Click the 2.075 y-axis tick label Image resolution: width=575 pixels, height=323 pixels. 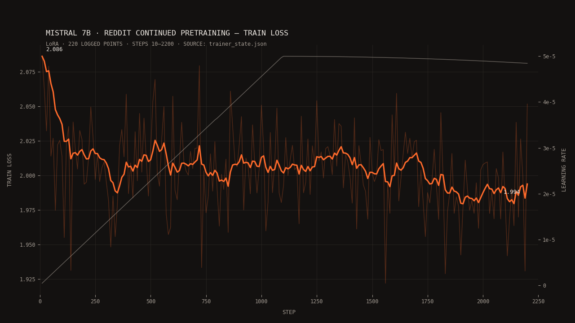[x=28, y=72]
